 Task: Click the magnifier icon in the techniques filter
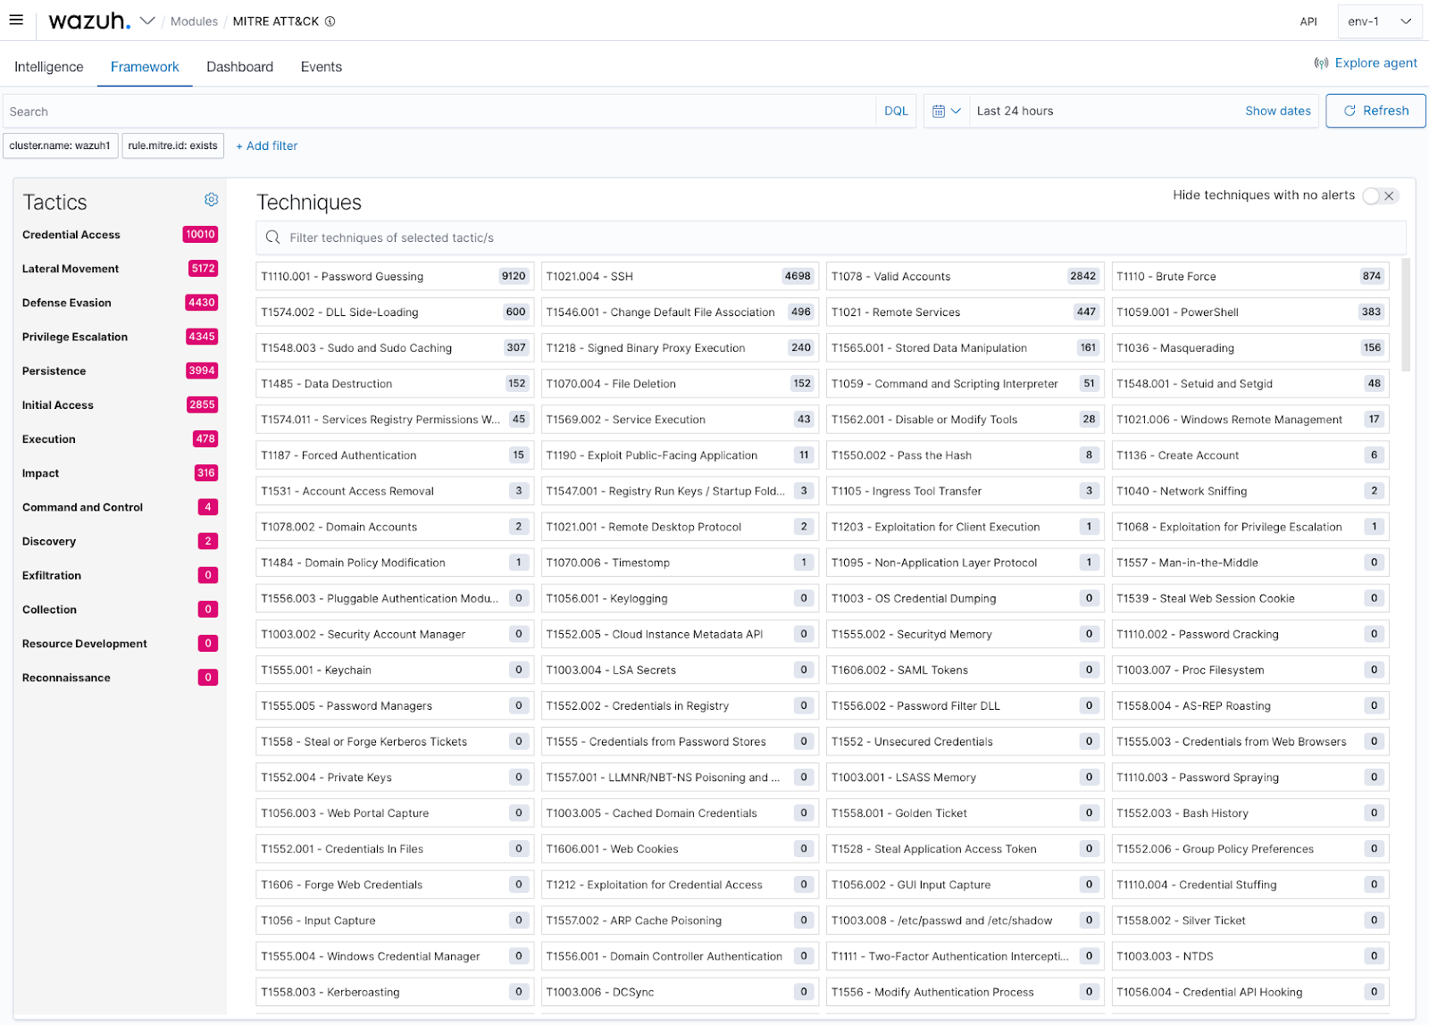point(272,237)
